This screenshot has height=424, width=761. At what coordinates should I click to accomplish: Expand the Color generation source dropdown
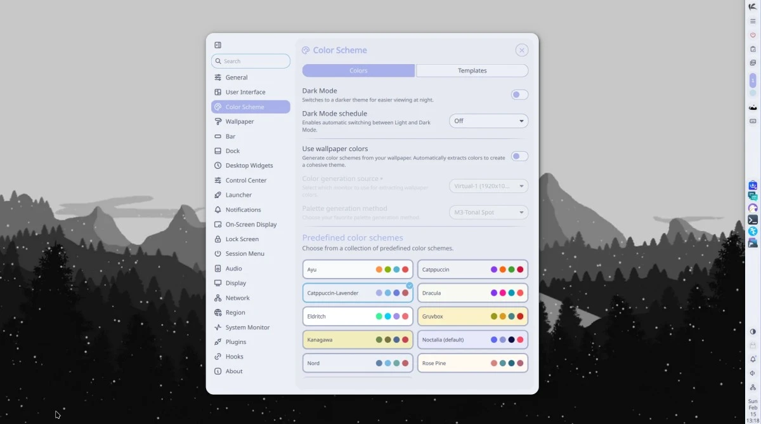[488, 186]
